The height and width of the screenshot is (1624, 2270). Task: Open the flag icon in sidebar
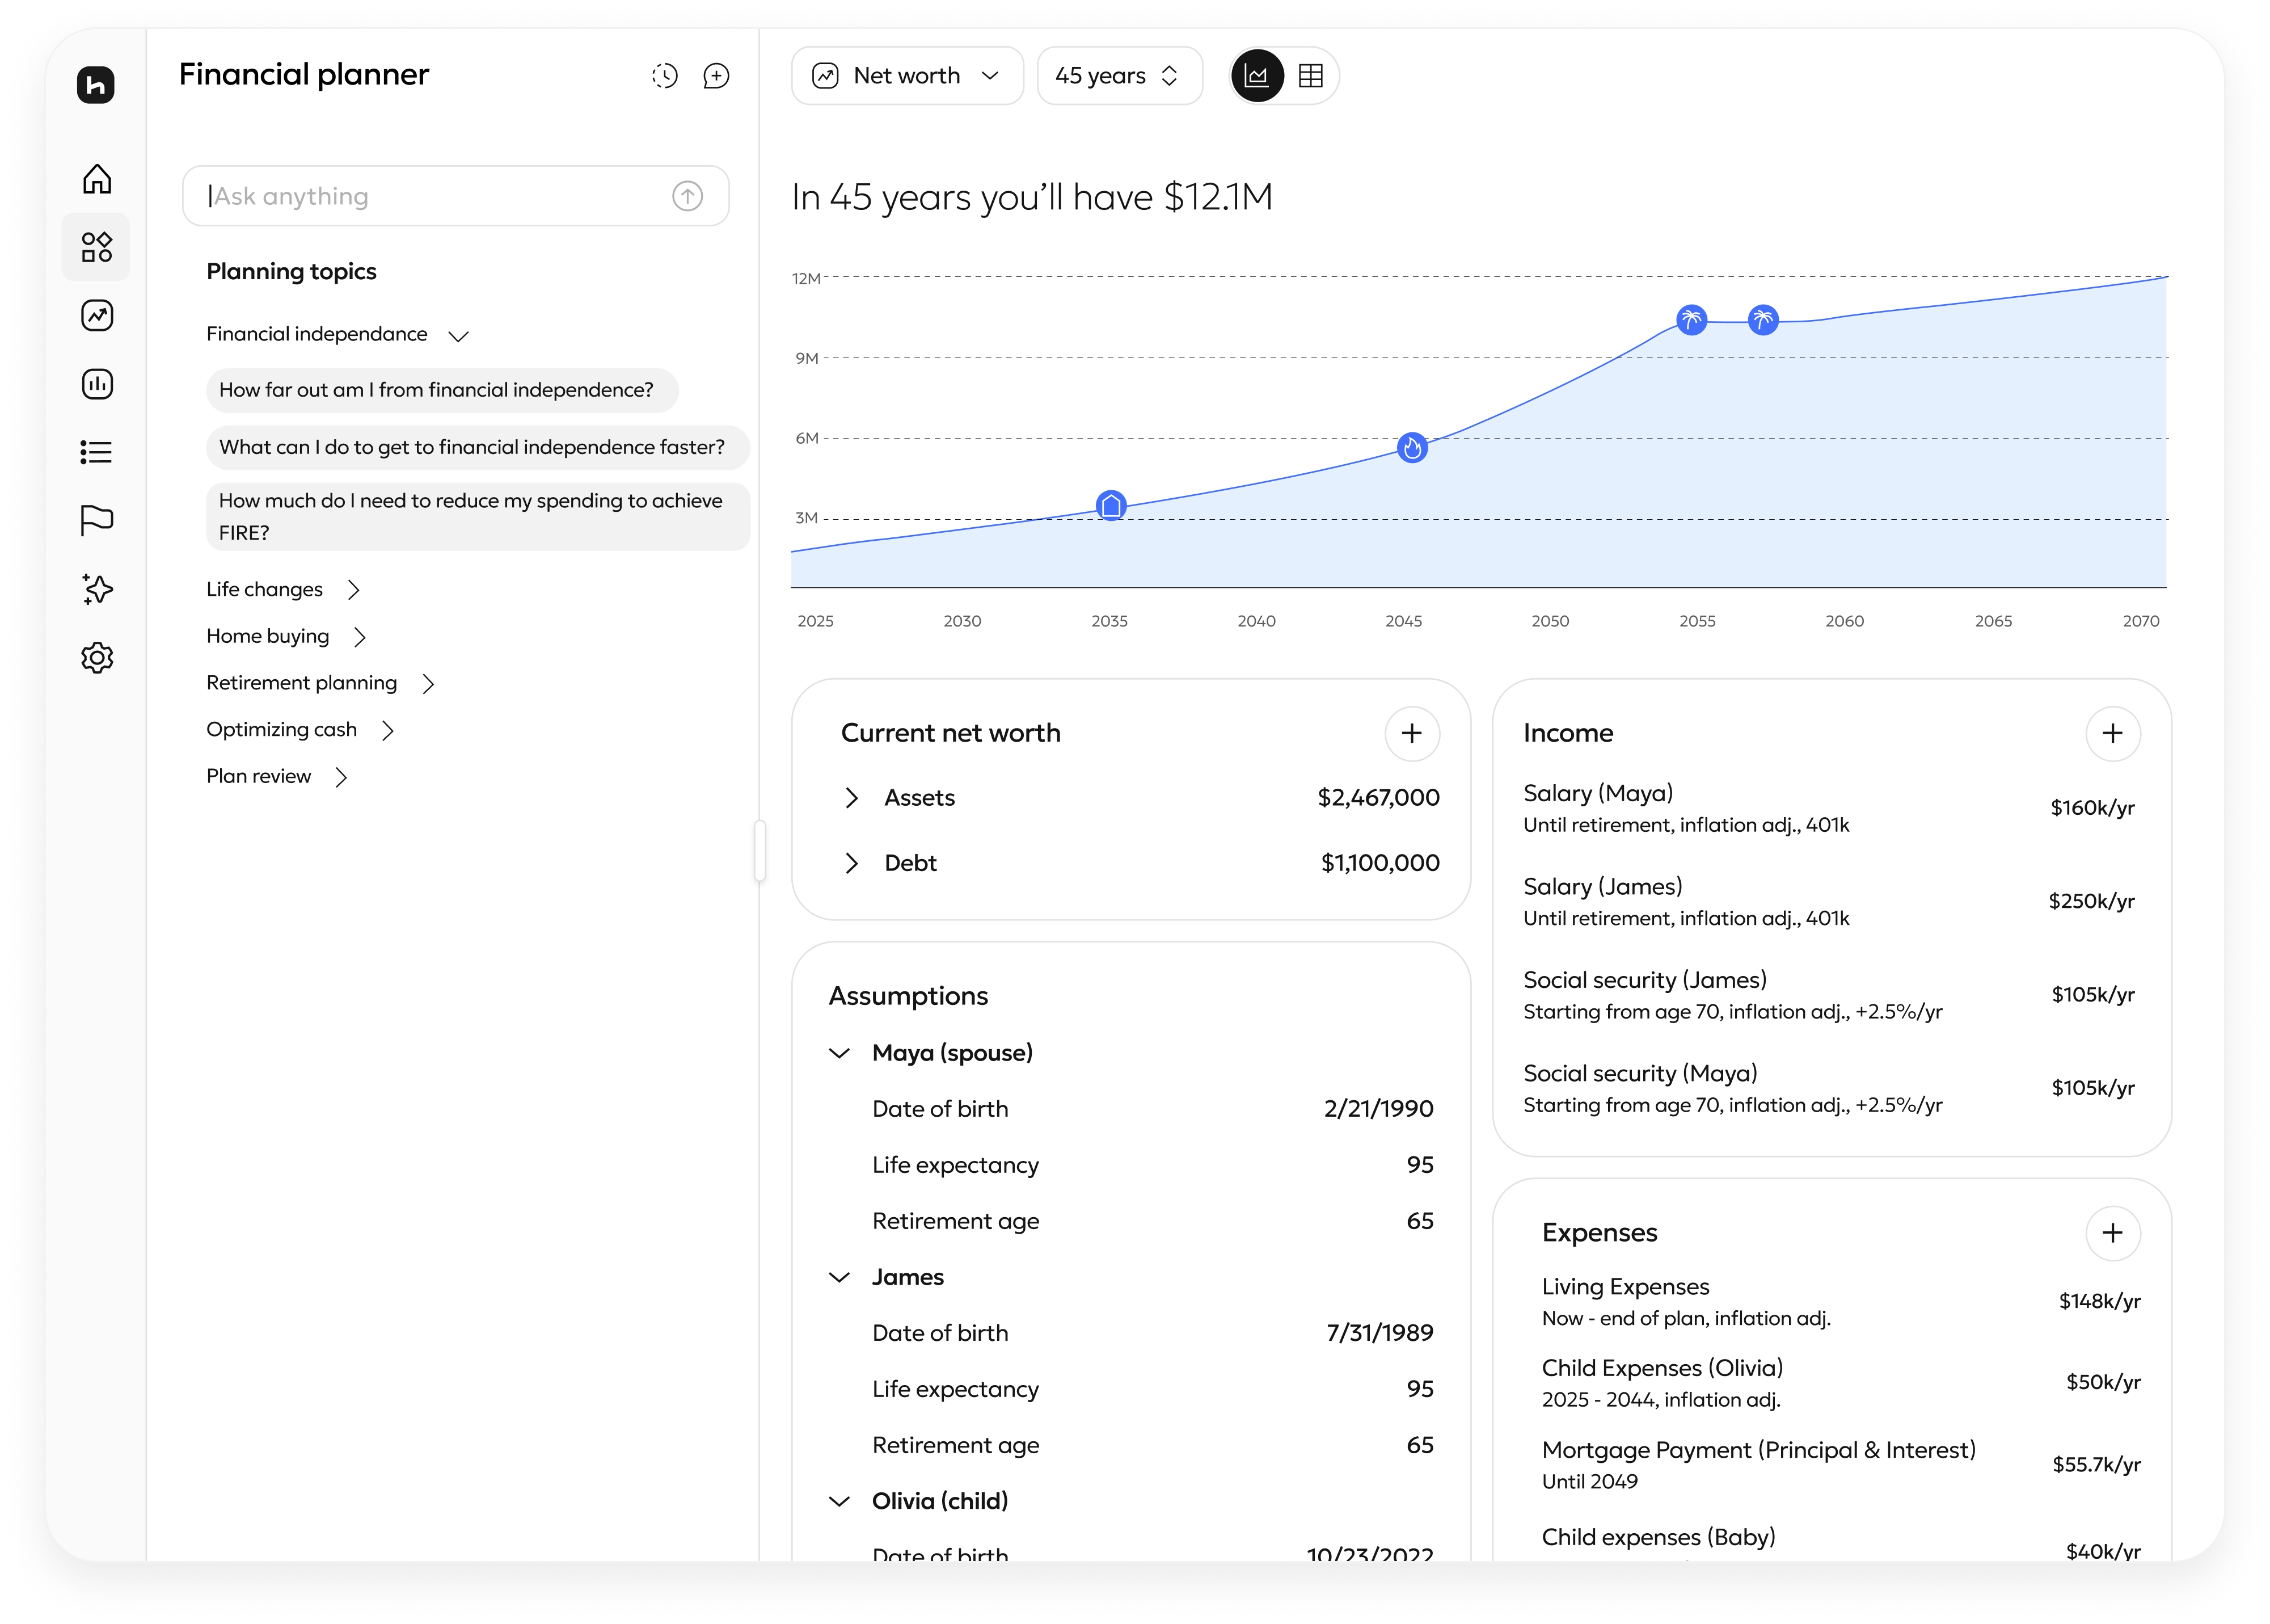coord(96,520)
